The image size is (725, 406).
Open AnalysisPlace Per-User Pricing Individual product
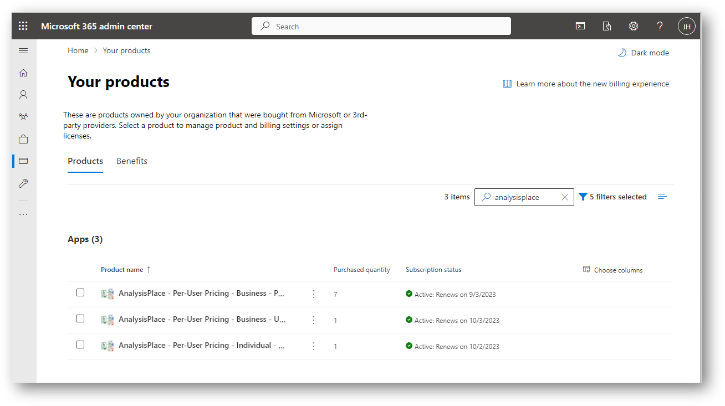coord(202,346)
